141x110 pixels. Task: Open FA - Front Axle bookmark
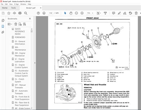[x=22, y=98]
